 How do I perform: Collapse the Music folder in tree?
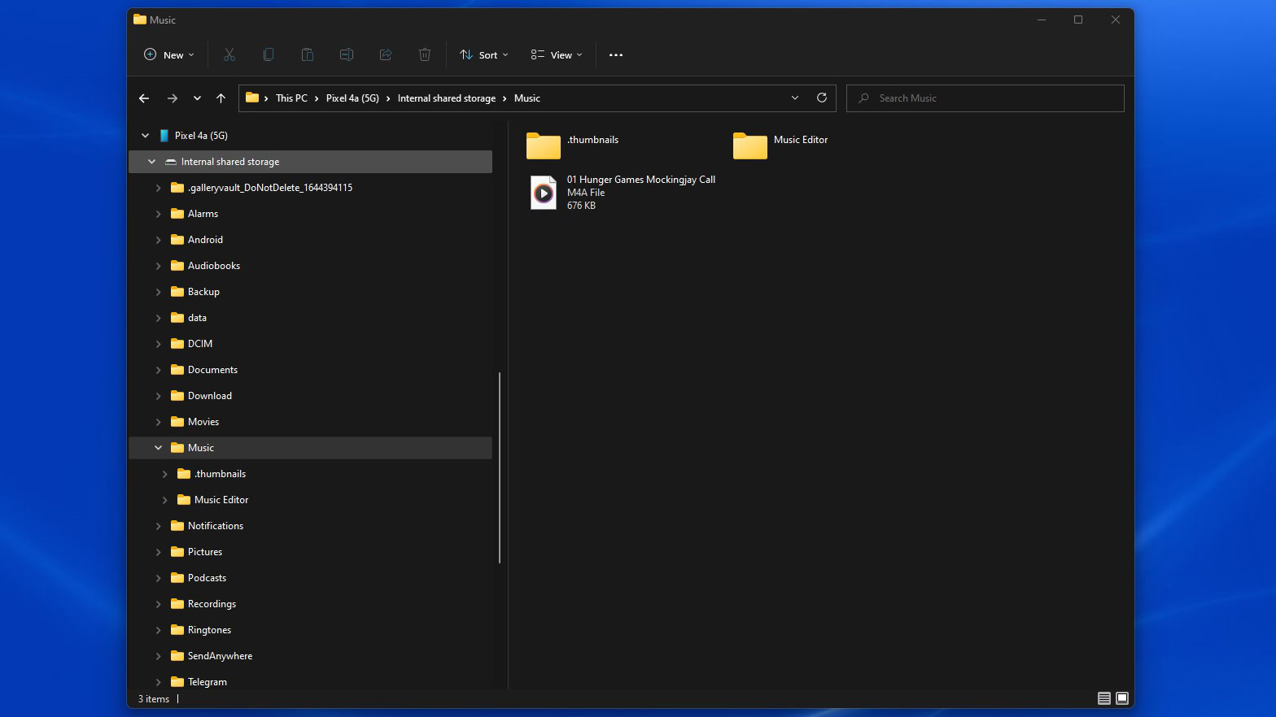pos(159,448)
